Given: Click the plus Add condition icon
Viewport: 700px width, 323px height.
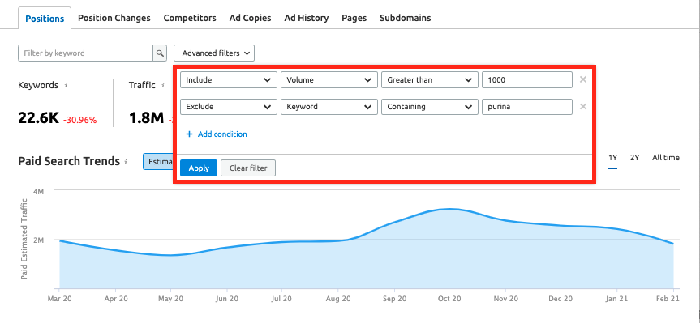Looking at the screenshot, I should click(x=189, y=134).
